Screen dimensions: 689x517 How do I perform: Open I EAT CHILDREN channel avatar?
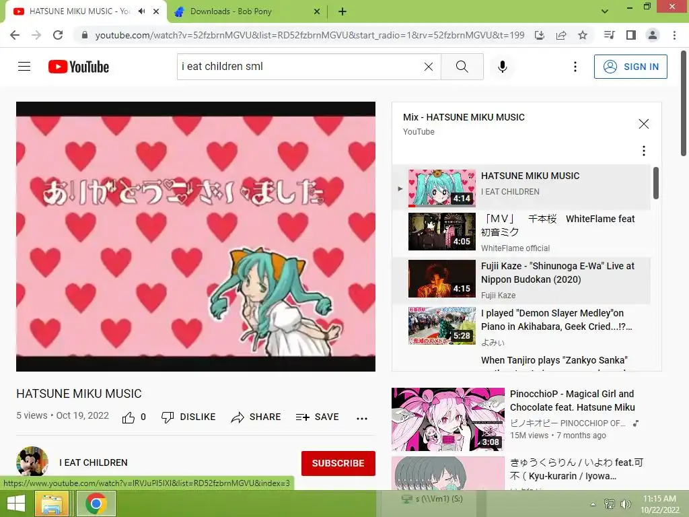pyautogui.click(x=32, y=462)
